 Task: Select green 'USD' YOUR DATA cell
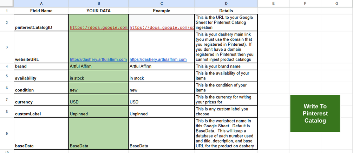tap(99, 100)
